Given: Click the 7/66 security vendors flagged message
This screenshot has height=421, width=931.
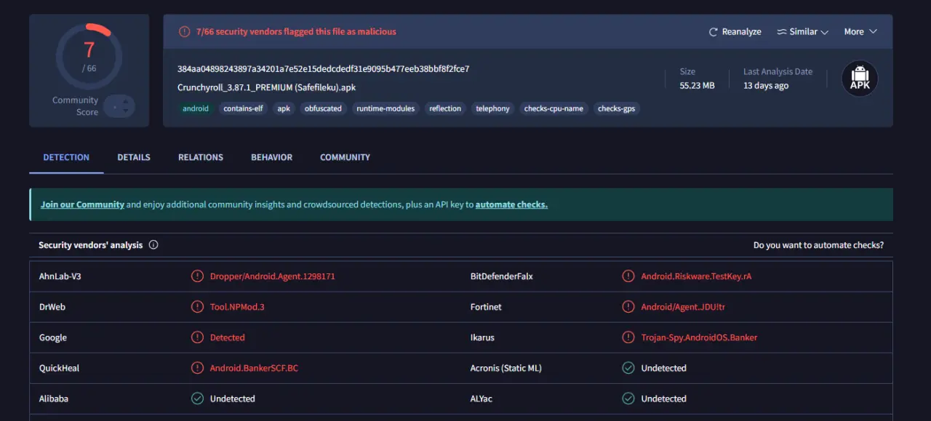Looking at the screenshot, I should click(296, 32).
